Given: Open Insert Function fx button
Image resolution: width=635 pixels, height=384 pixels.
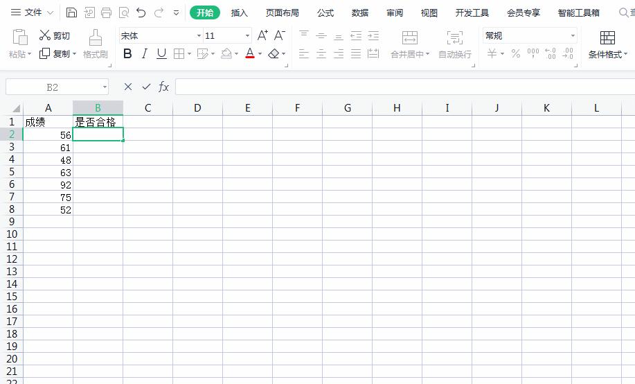Looking at the screenshot, I should (163, 87).
